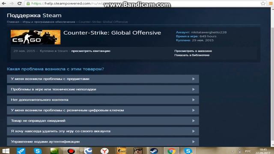Bookmark page with star icon
Viewport: 274px width, 154px height.
(x=263, y=3)
